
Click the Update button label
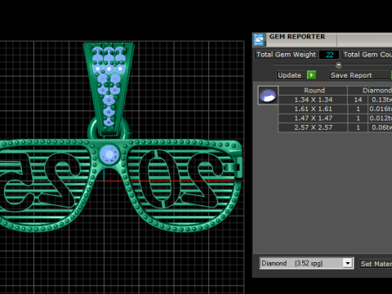[290, 75]
